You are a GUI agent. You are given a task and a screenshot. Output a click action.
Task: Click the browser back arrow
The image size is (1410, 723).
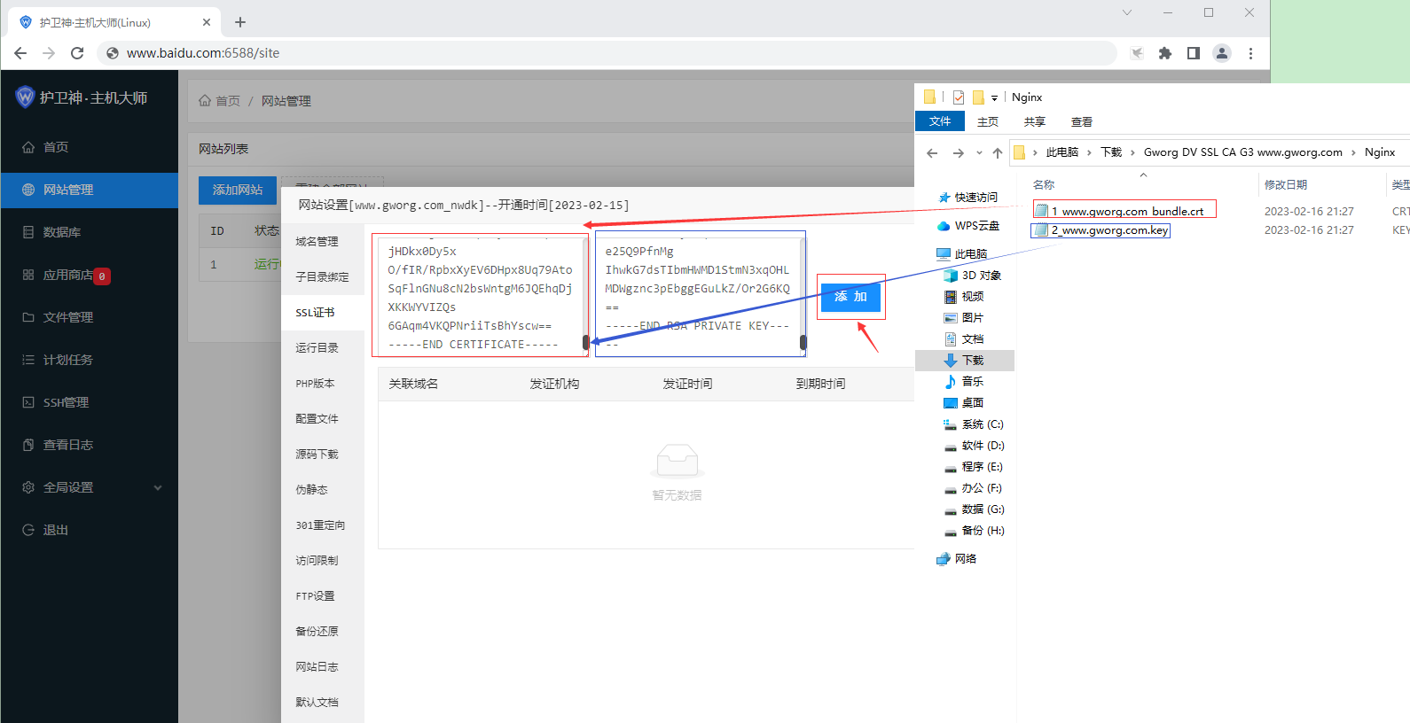[x=20, y=53]
